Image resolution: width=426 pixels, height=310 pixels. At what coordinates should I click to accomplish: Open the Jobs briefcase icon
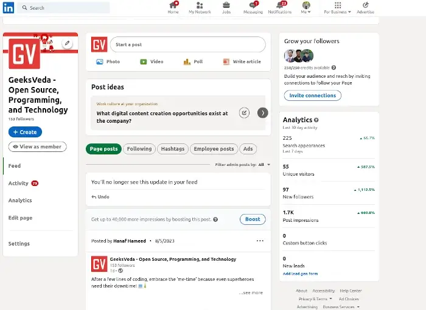click(226, 8)
